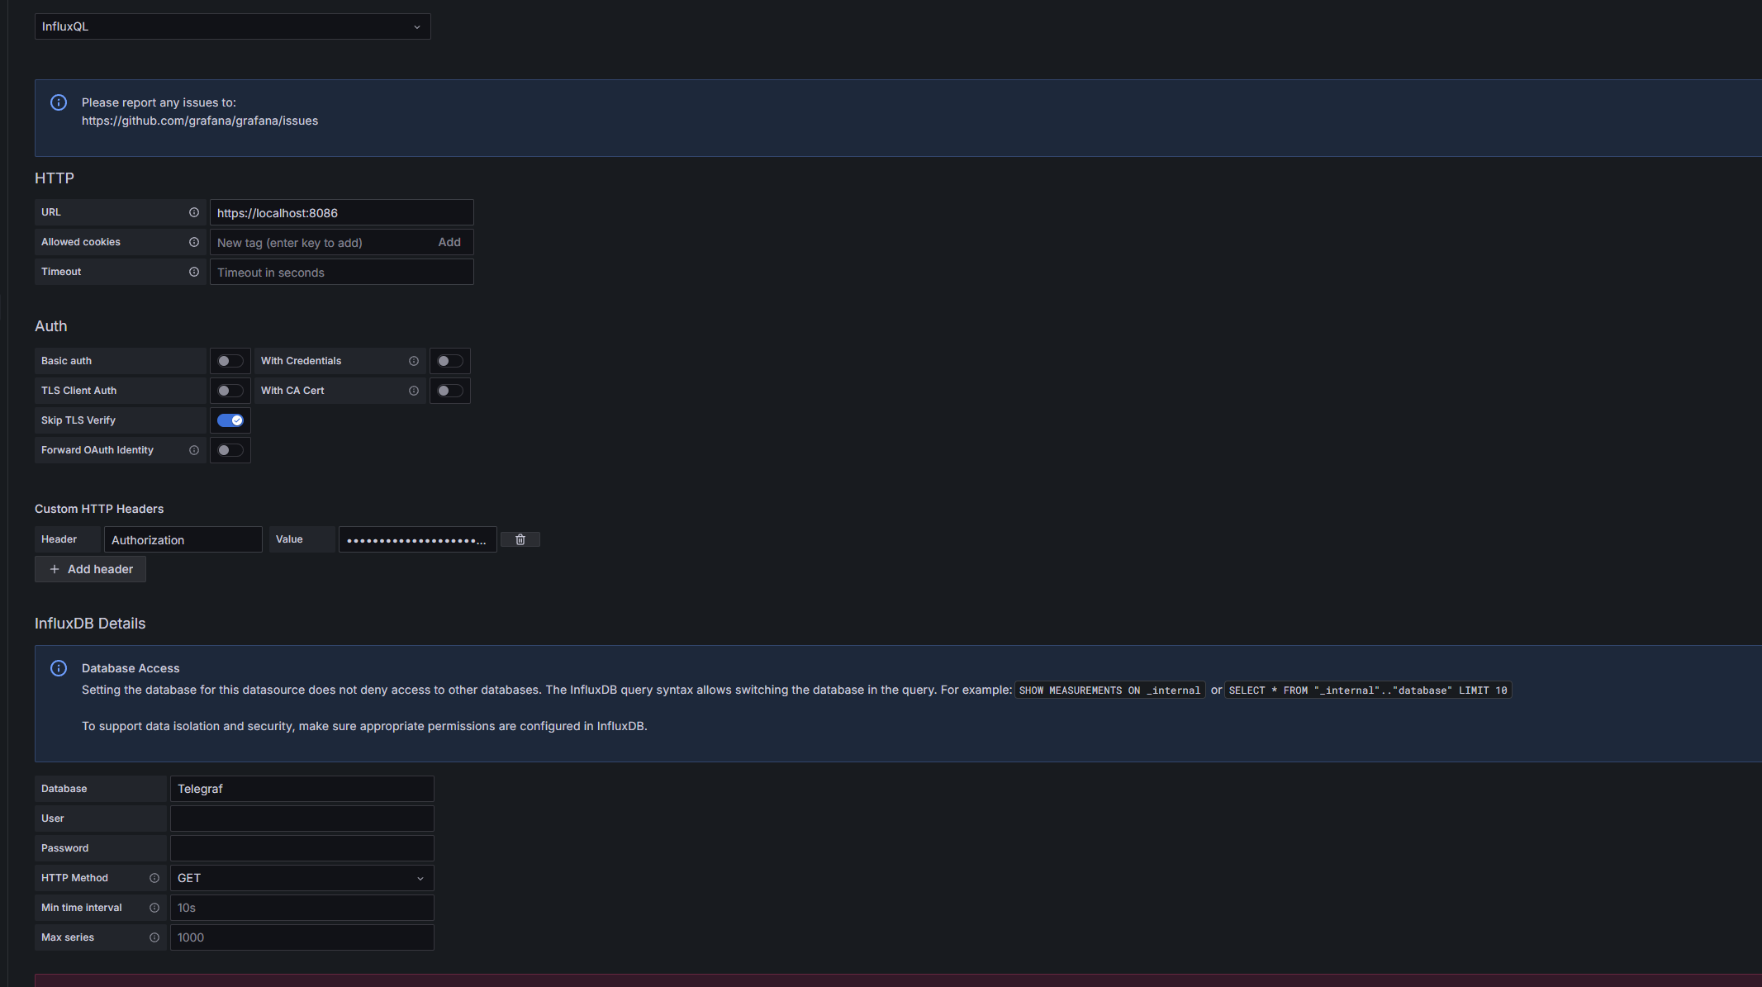Click the Database field containing Telegraf

[x=302, y=789]
